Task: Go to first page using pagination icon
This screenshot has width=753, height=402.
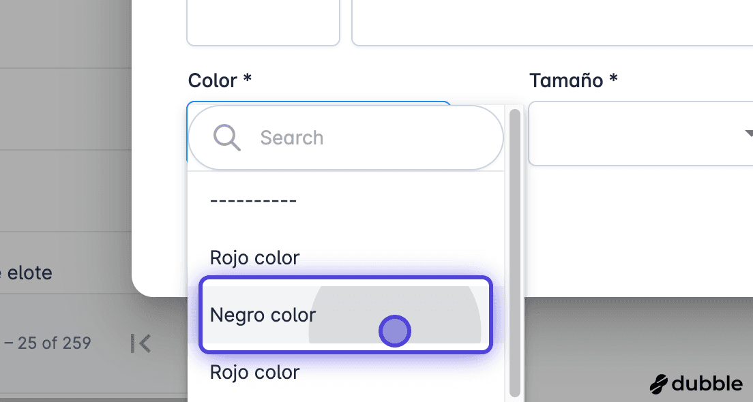Action: [141, 343]
